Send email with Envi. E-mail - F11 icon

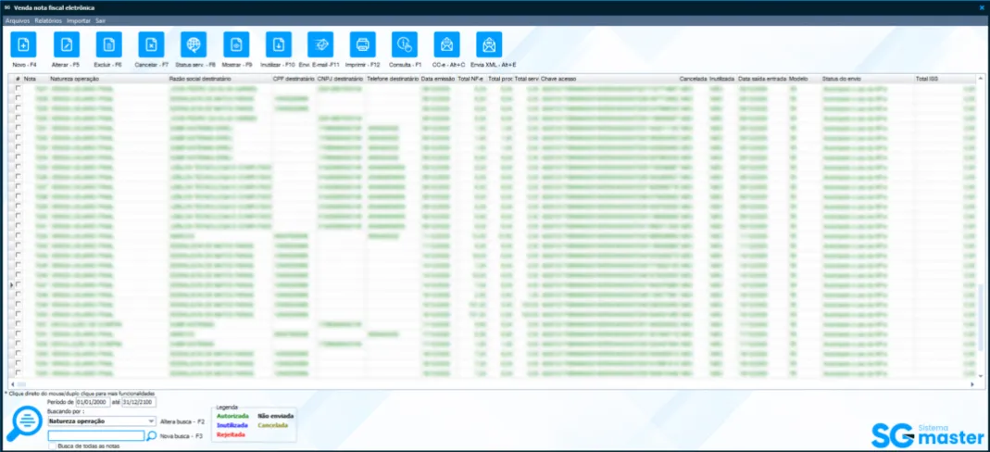(x=320, y=44)
